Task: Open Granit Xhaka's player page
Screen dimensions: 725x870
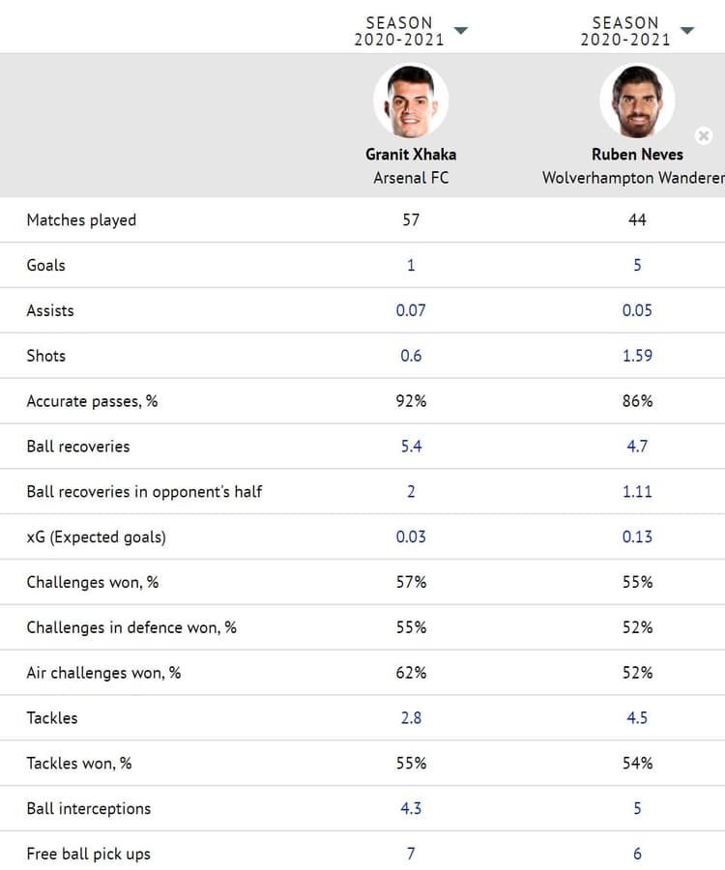Action: pos(411,155)
